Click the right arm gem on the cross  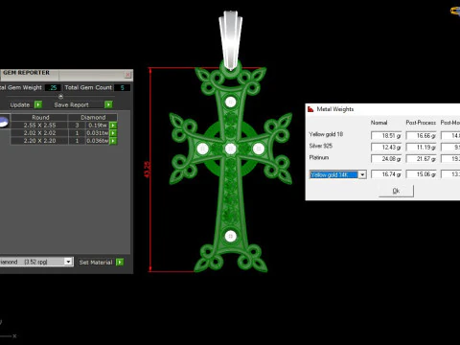pyautogui.click(x=259, y=149)
